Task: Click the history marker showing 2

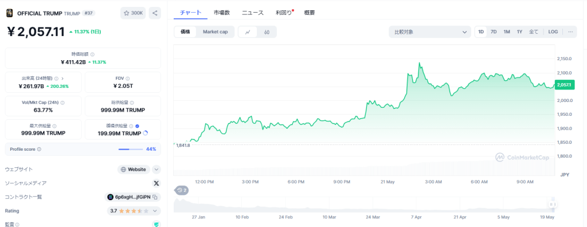Action: pyautogui.click(x=182, y=190)
